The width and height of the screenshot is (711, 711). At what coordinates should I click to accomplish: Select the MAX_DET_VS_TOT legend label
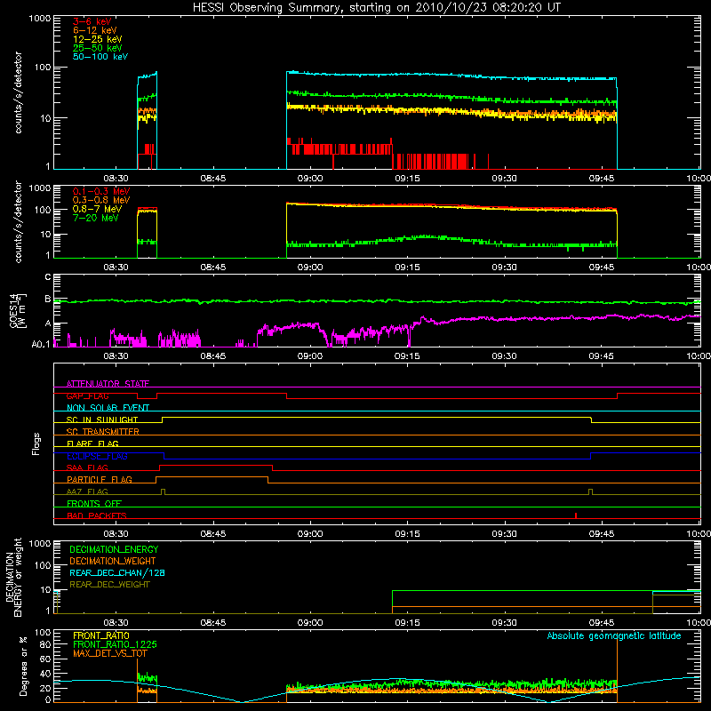(110, 653)
